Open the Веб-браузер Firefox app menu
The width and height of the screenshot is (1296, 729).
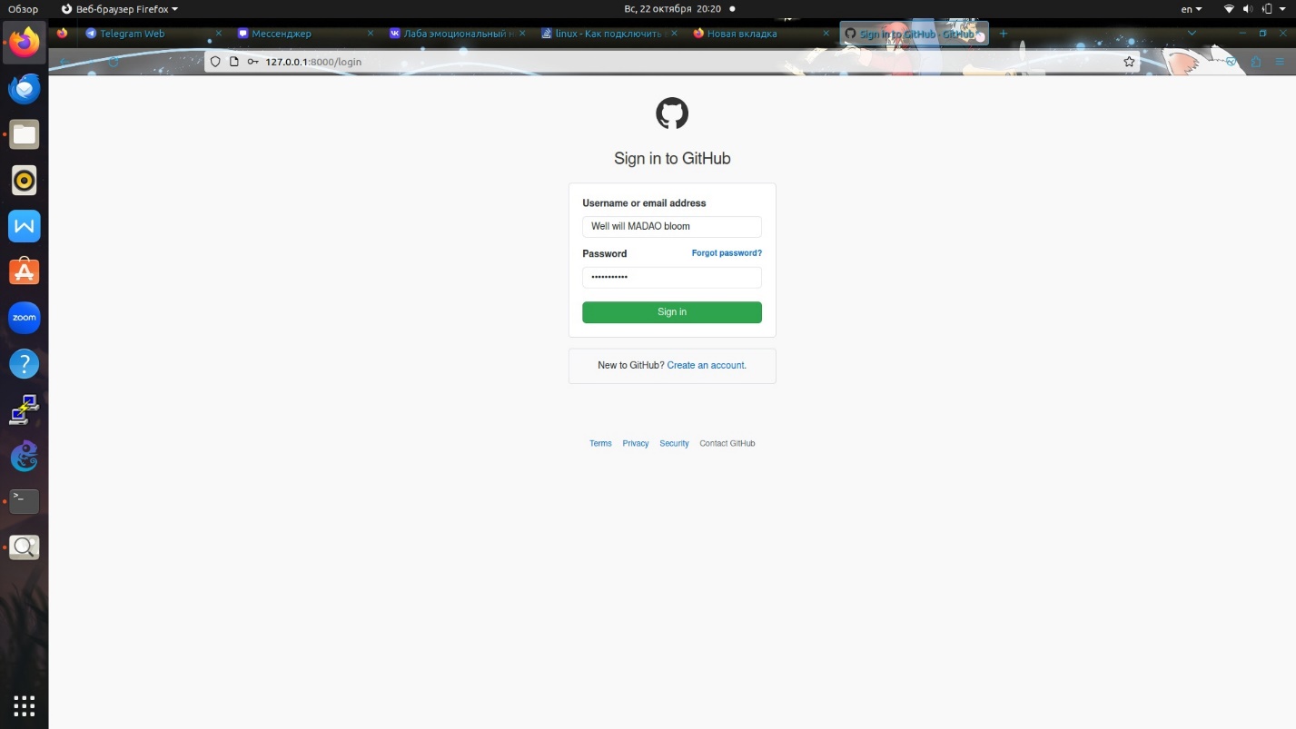(119, 8)
